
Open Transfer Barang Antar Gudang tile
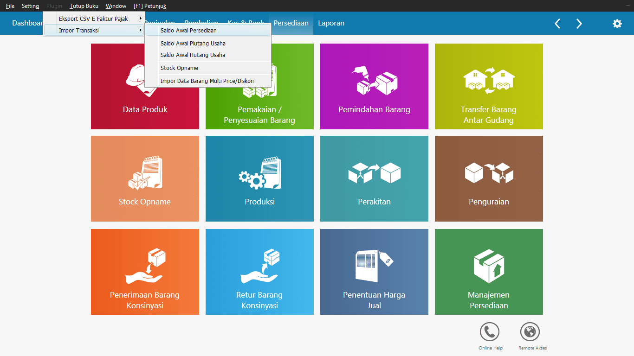coord(489,87)
